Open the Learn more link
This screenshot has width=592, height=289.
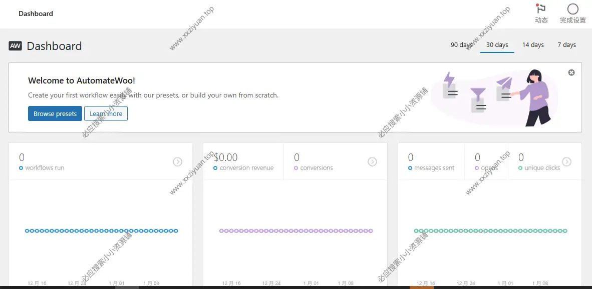pos(106,113)
